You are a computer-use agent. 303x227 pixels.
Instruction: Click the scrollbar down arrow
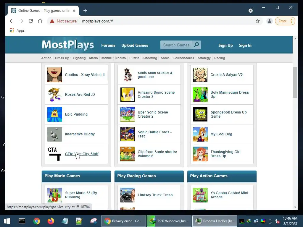tap(295, 207)
